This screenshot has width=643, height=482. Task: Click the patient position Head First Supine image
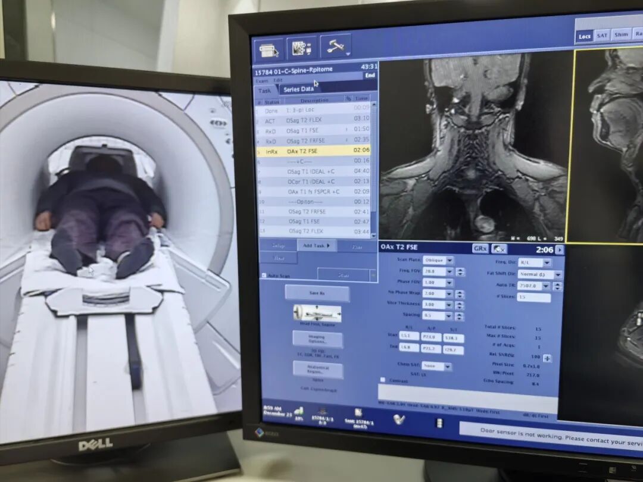[317, 314]
